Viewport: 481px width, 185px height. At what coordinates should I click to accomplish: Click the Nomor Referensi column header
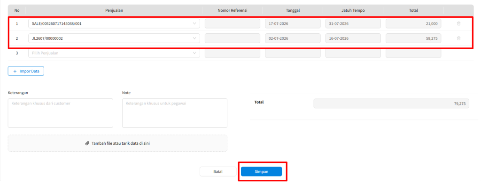[233, 10]
